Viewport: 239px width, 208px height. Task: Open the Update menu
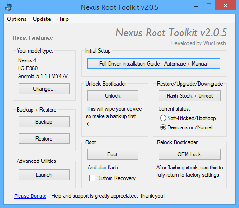pyautogui.click(x=42, y=19)
